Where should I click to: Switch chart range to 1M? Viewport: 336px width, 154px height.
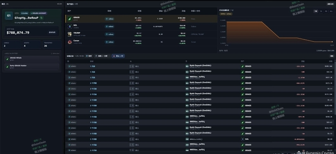[x=321, y=11]
